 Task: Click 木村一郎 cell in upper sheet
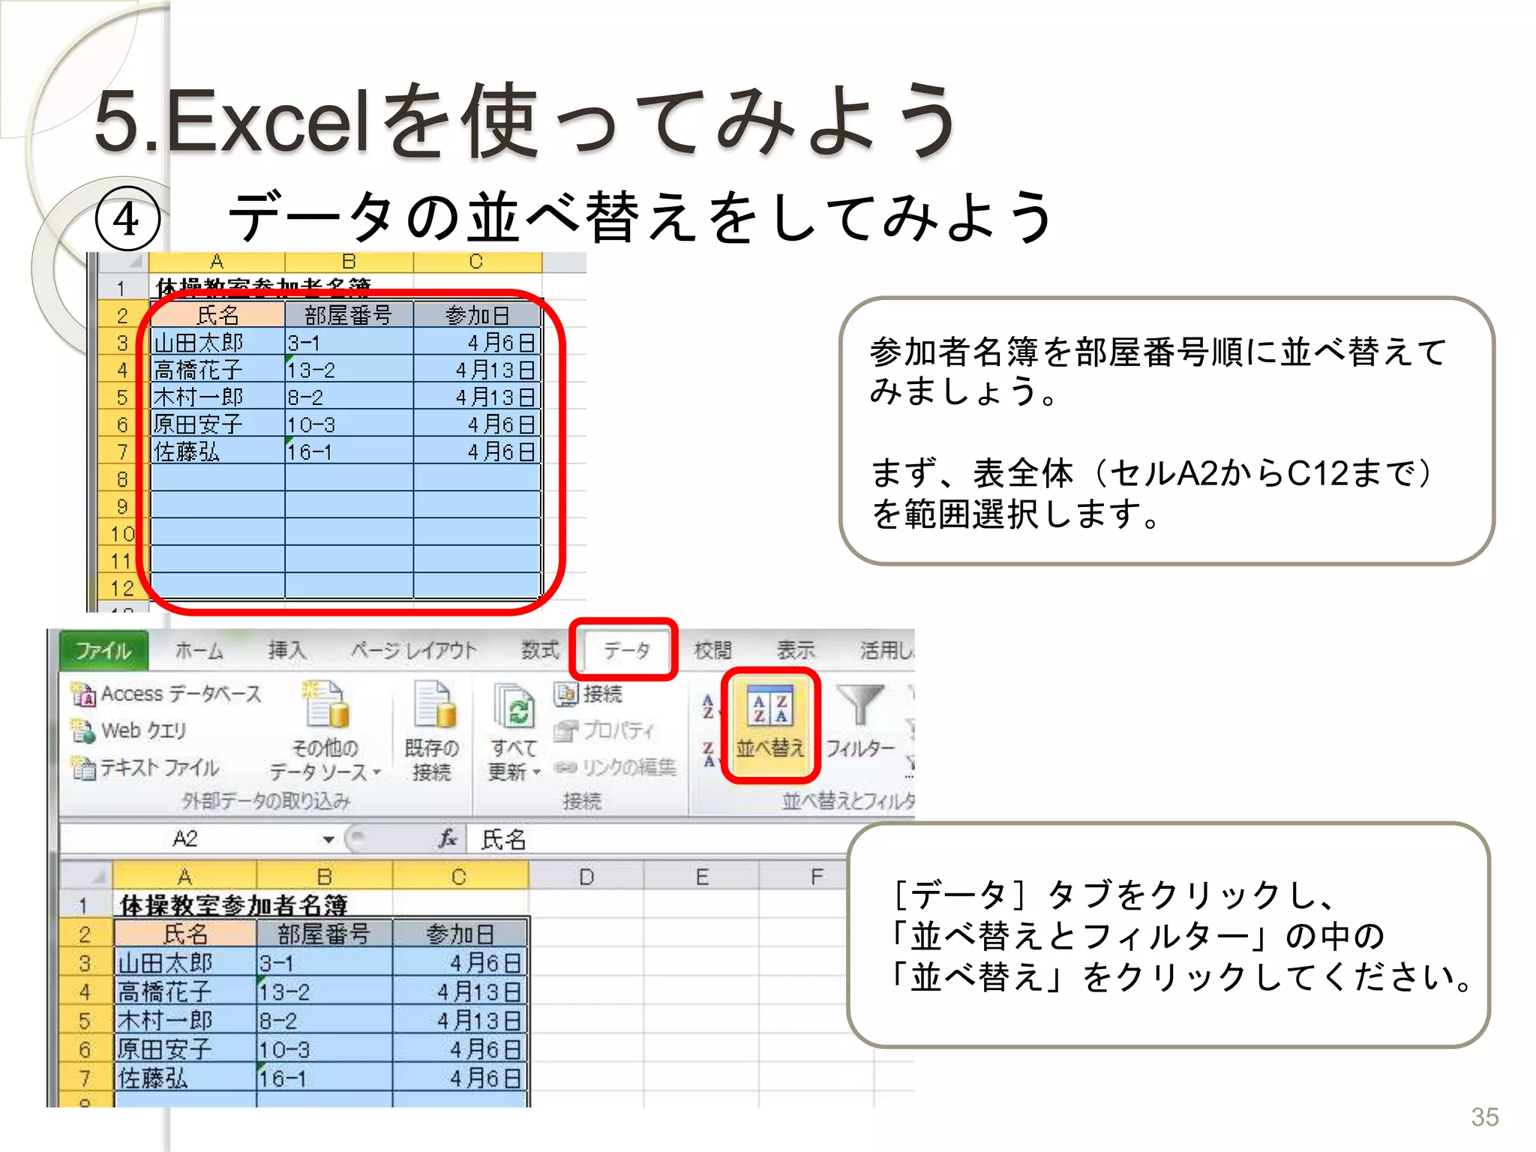coord(217,397)
